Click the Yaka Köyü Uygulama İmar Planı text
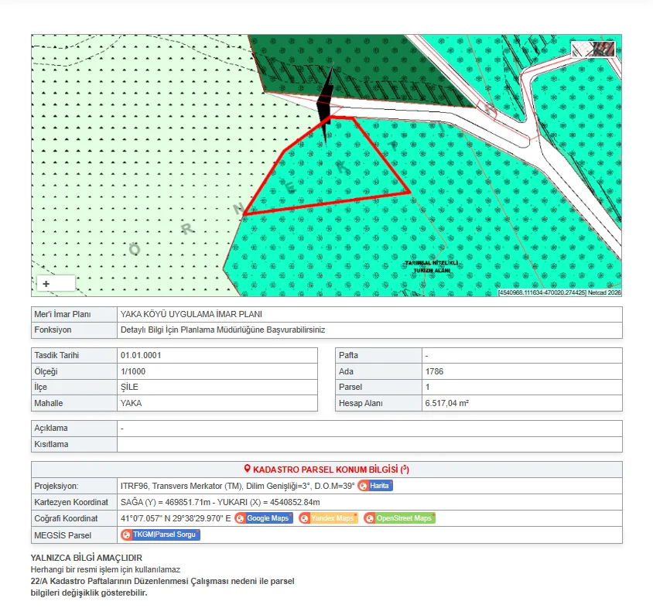653x608 pixels. (191, 314)
